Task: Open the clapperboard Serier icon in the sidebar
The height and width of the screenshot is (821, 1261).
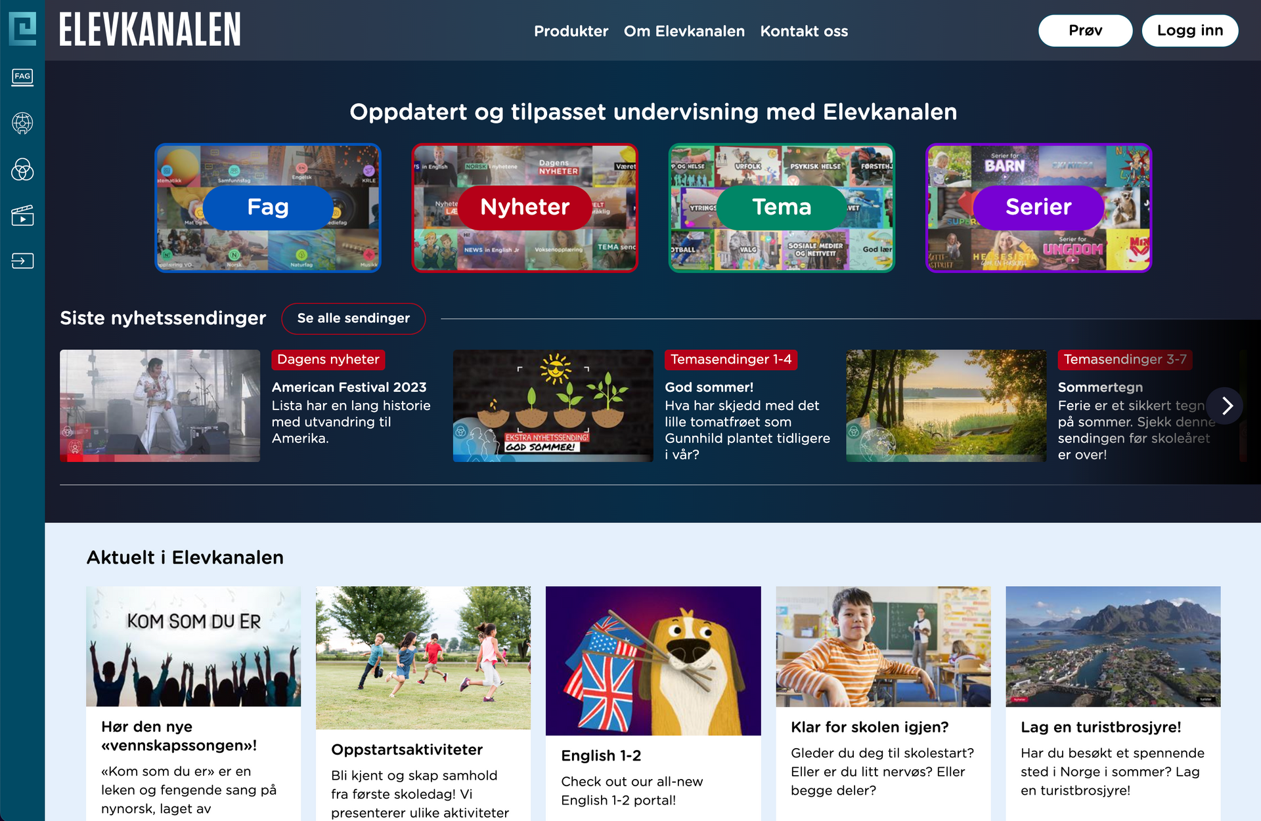Action: (x=22, y=215)
